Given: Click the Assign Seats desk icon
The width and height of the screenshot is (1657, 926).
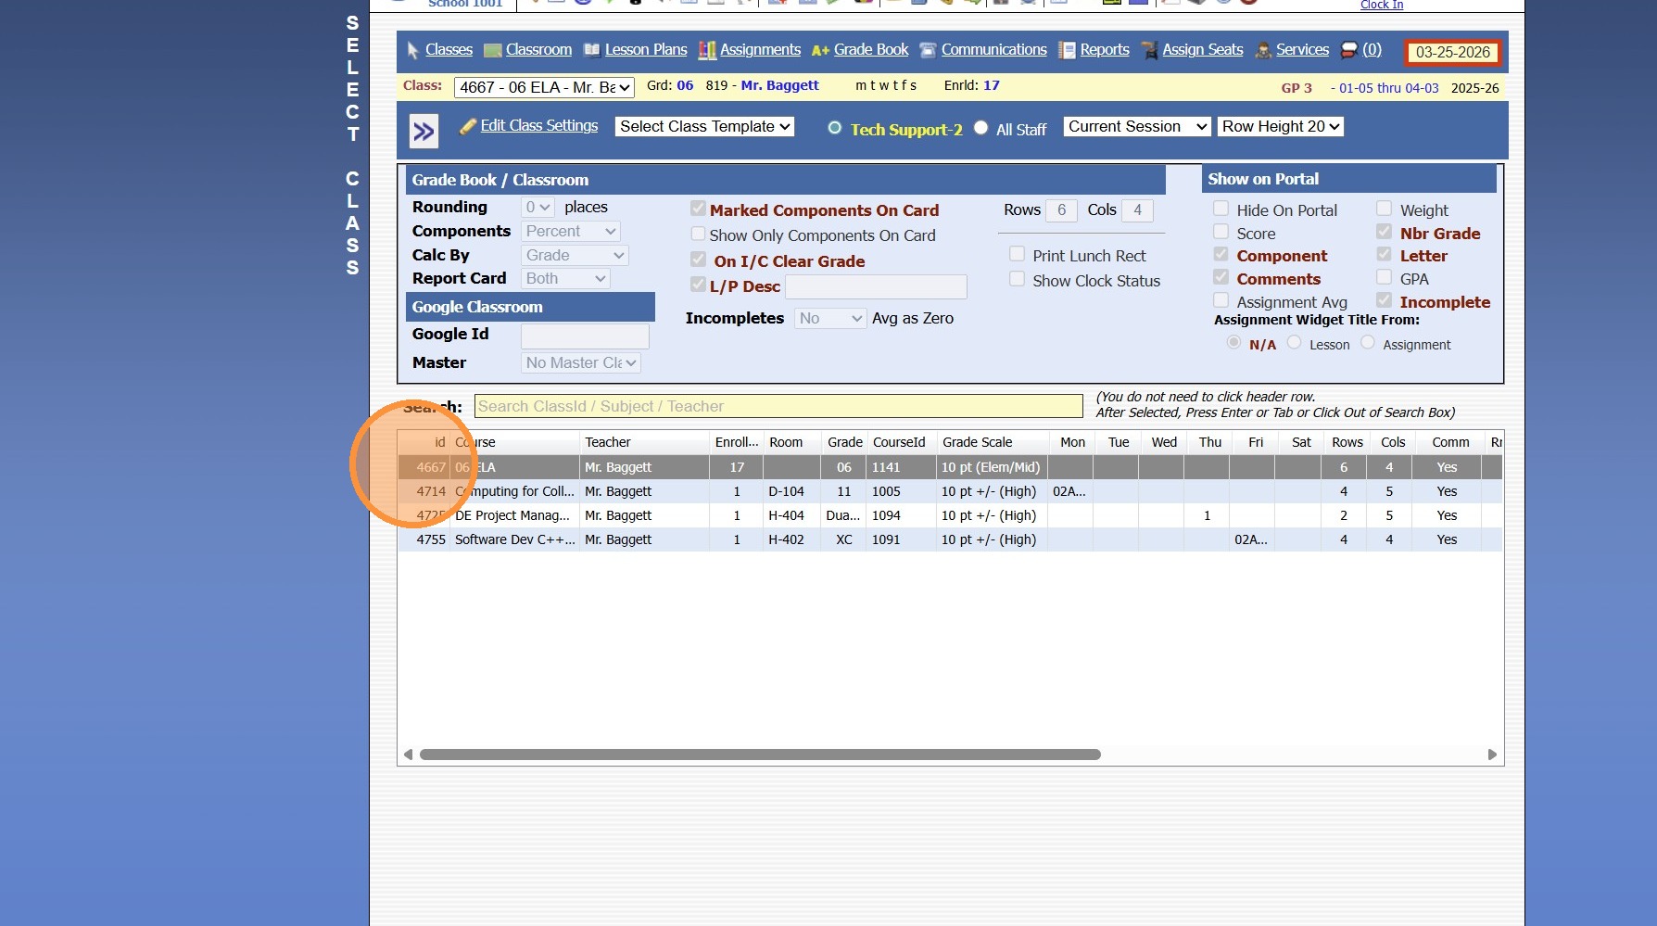Looking at the screenshot, I should (x=1149, y=51).
